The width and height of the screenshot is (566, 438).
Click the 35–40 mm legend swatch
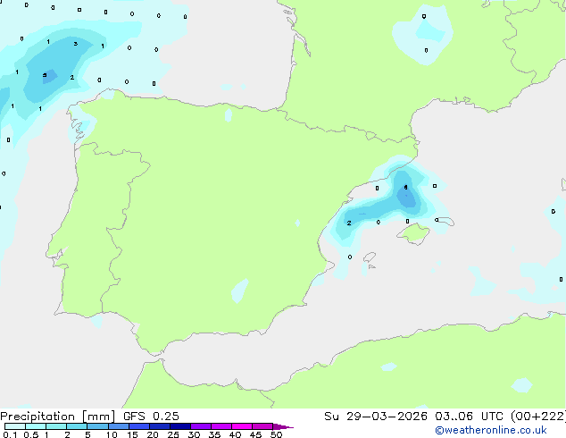coord(221,426)
